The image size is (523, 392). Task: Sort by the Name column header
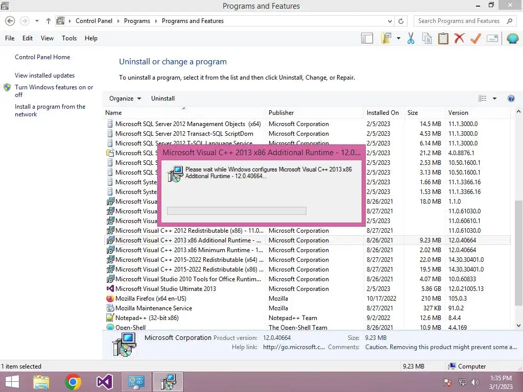coord(184,113)
